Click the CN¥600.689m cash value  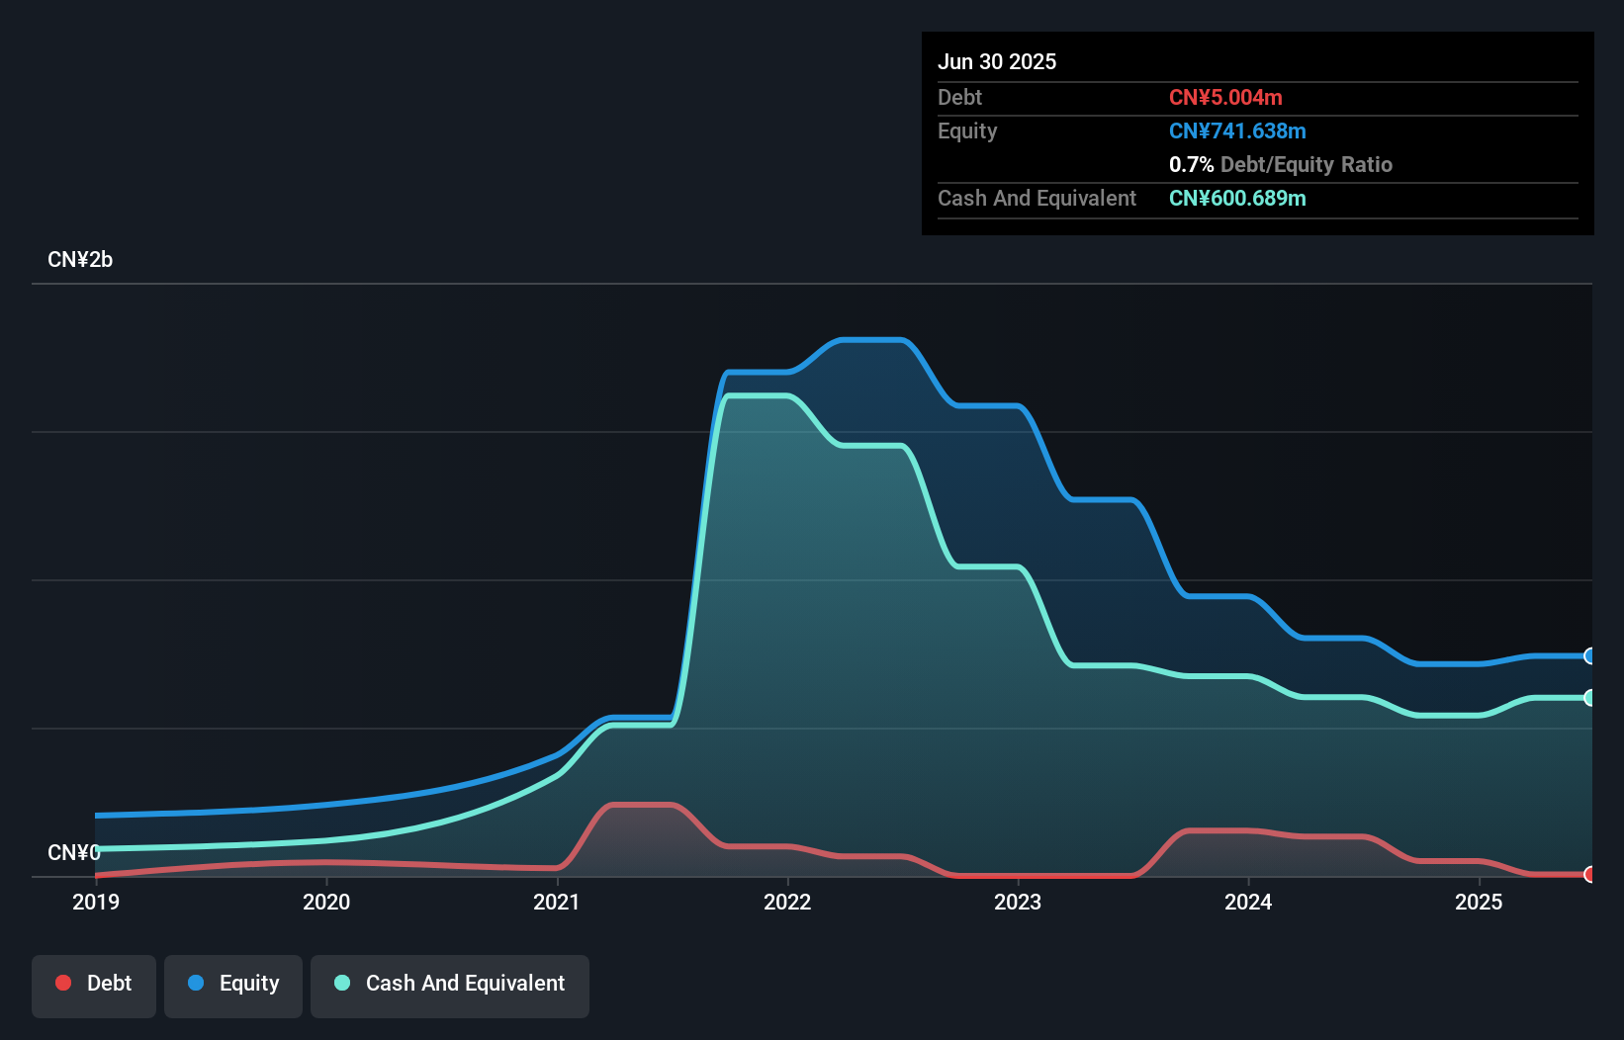coord(1237,199)
